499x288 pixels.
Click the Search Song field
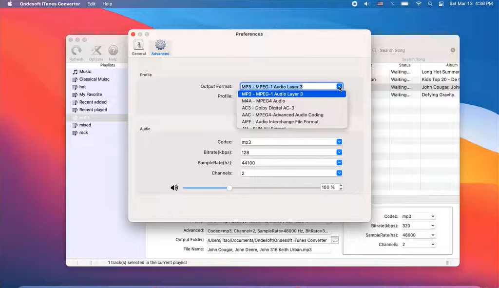(414, 50)
